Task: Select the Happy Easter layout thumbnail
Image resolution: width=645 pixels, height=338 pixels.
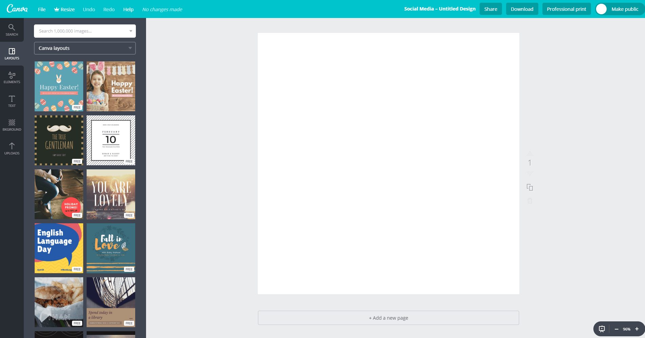Action: (58, 86)
